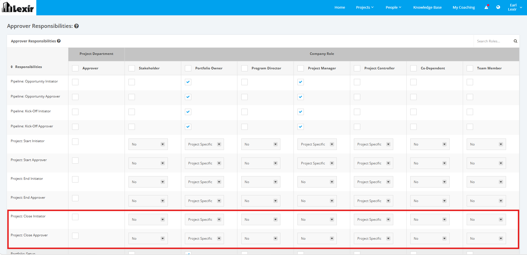The height and width of the screenshot is (255, 527).
Task: Open Co-Dependent dropdown for End Initiator
Action: tap(430, 182)
